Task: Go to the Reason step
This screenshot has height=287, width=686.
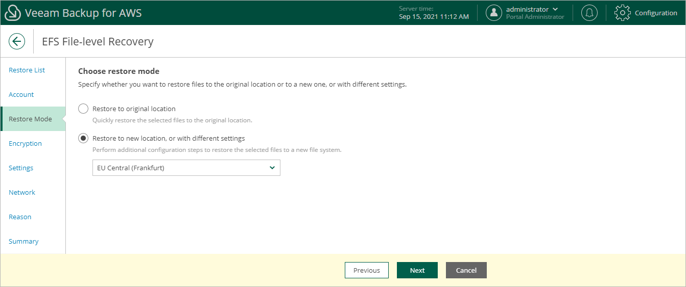Action: (x=20, y=217)
